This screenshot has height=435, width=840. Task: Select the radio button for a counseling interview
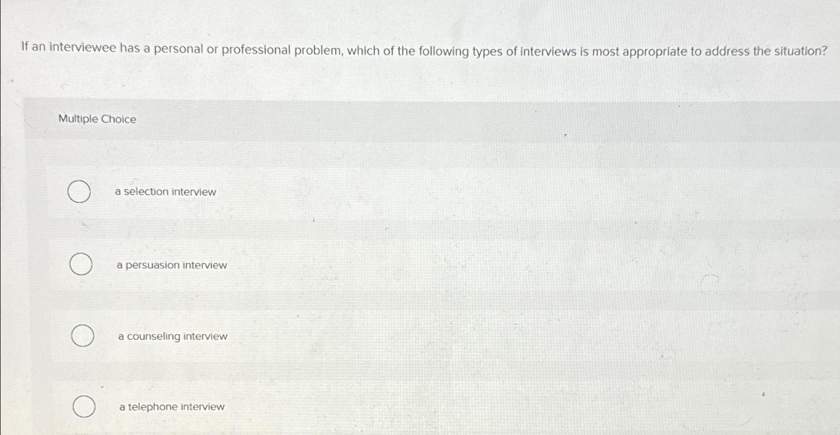(82, 336)
